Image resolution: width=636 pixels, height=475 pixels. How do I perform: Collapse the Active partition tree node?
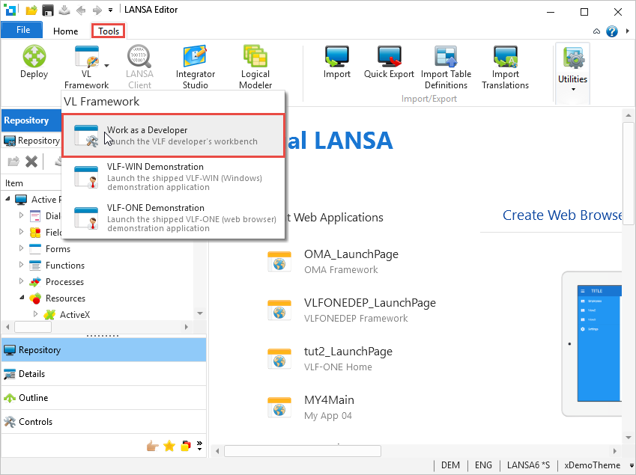(7, 199)
